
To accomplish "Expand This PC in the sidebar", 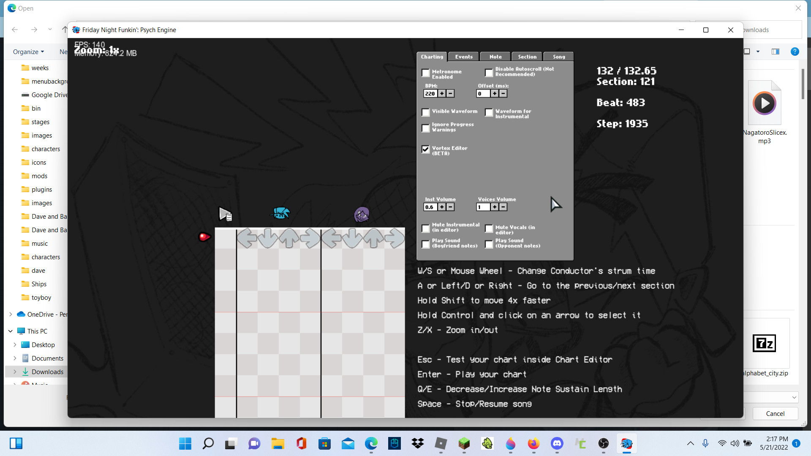I will [10, 331].
